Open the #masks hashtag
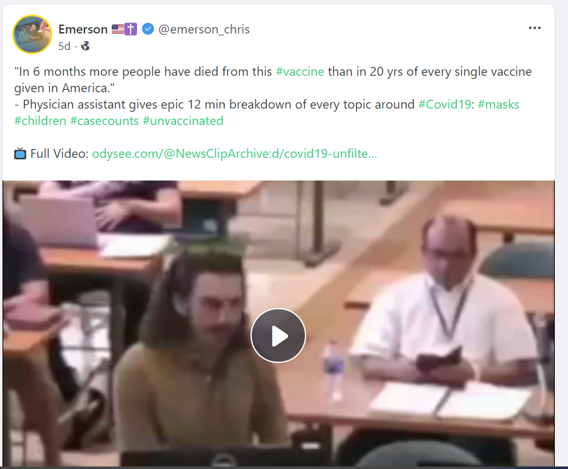 pyautogui.click(x=499, y=104)
